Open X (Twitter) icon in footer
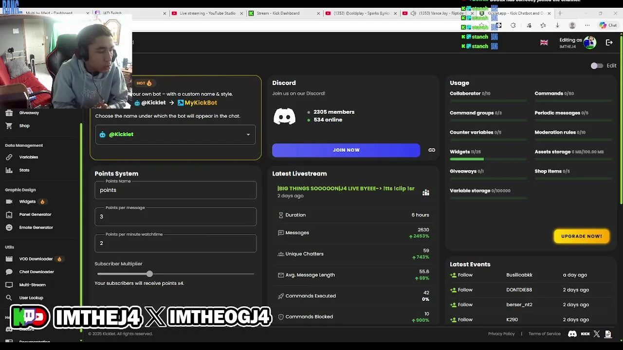Screen dimensions: 623x350 tap(597, 334)
